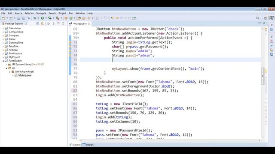Collapse the src folder
The height and width of the screenshot is (154, 275).
click(x=6, y=68)
